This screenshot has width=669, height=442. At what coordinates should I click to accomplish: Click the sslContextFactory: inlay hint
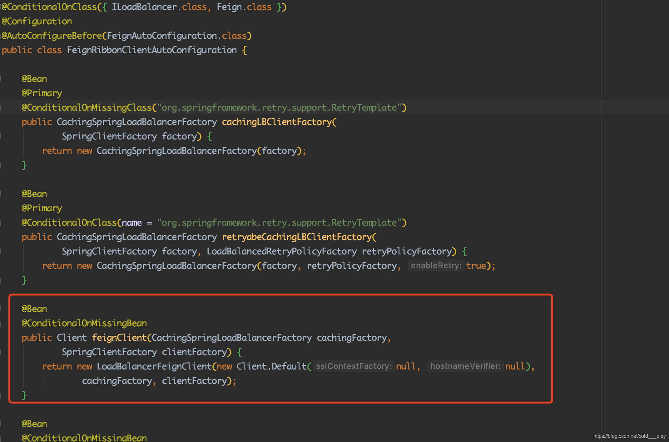coord(354,366)
